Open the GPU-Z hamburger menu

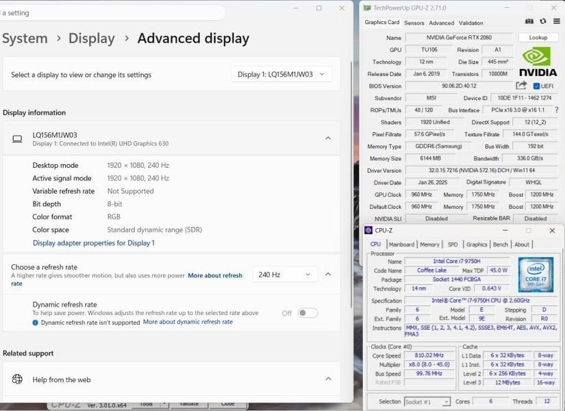point(557,22)
